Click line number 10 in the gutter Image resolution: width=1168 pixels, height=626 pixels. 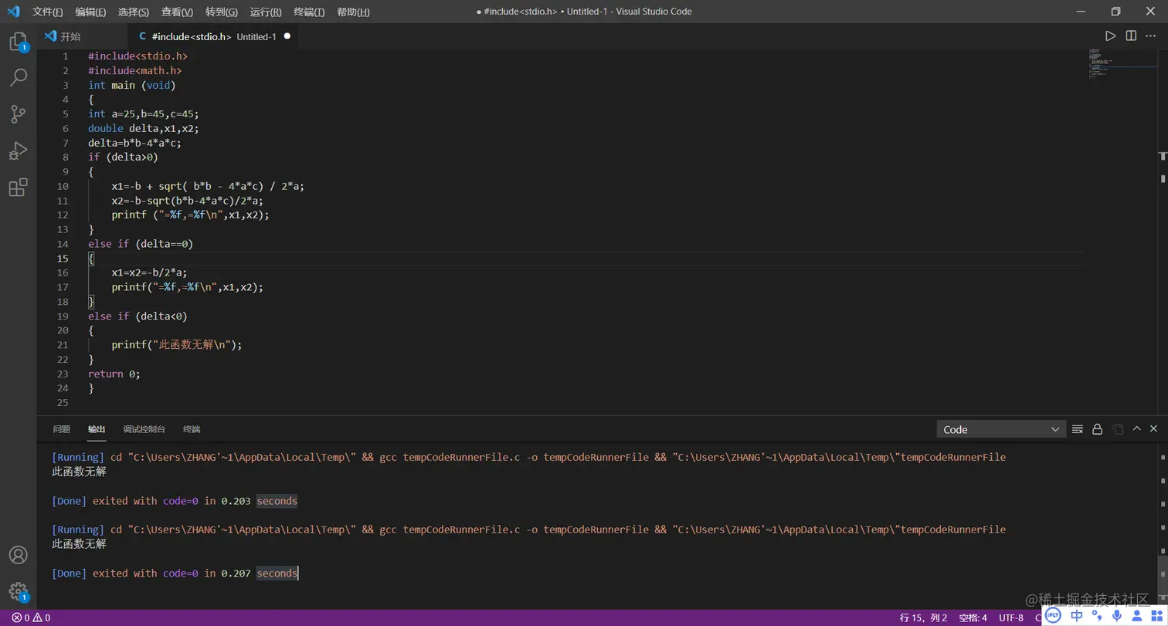tap(63, 186)
